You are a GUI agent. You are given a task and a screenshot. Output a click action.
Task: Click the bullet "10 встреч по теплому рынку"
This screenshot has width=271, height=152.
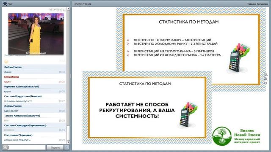click(172, 40)
